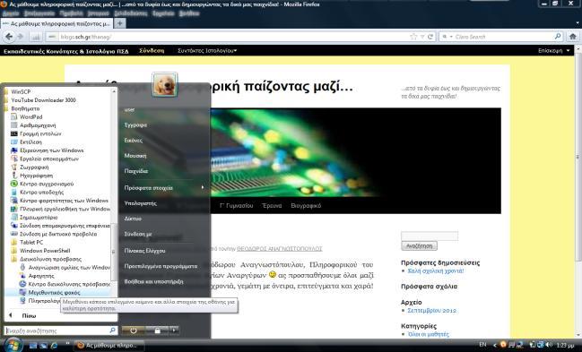The image size is (582, 352).
Task: Open Remote Desktop Connection entry
Action: click(60, 226)
